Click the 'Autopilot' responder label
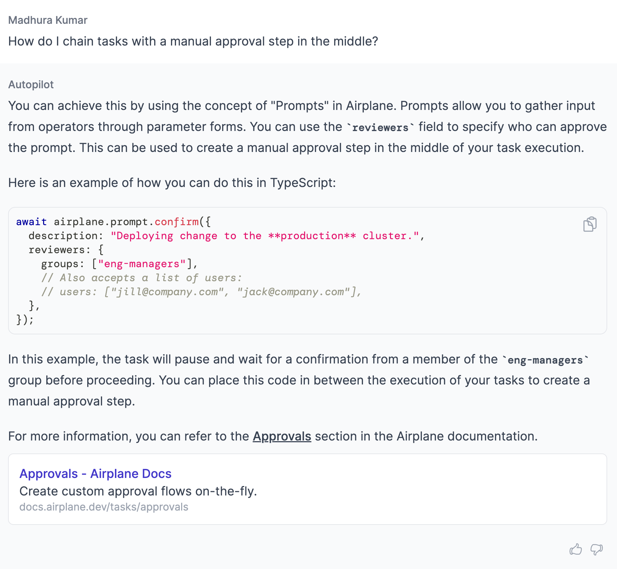617x569 pixels. coord(31,84)
